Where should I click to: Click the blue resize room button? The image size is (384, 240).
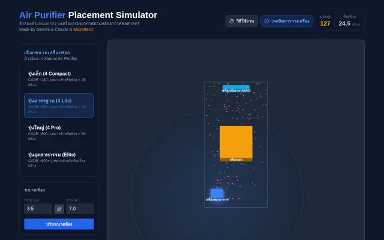click(59, 224)
